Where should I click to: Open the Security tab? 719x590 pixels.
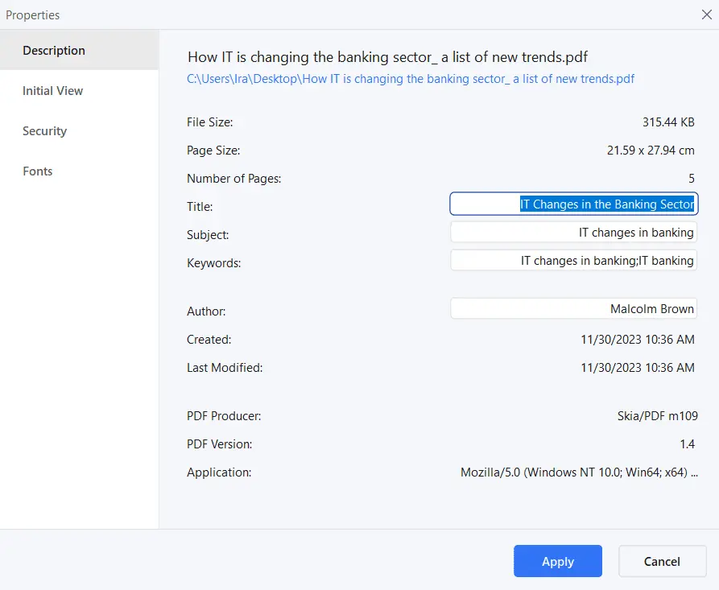43,130
